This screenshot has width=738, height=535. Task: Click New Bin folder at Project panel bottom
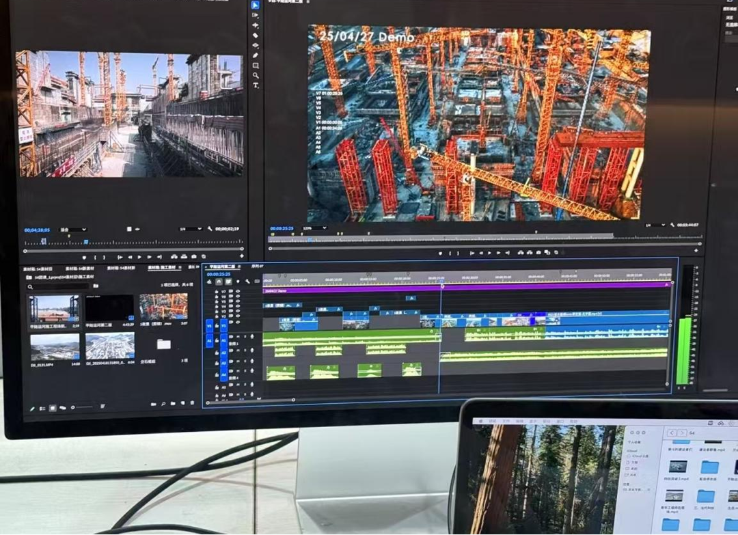173,404
